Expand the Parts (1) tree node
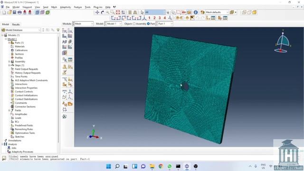The image size is (304, 171). [9, 43]
